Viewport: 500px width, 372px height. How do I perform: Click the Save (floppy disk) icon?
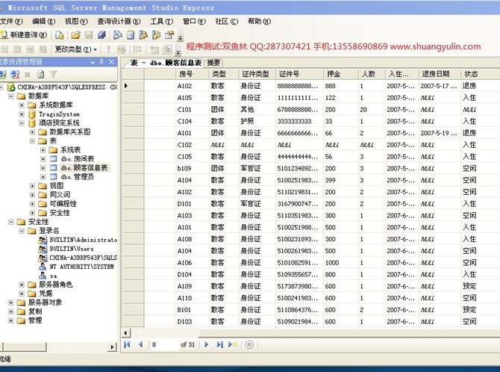[x=89, y=35]
